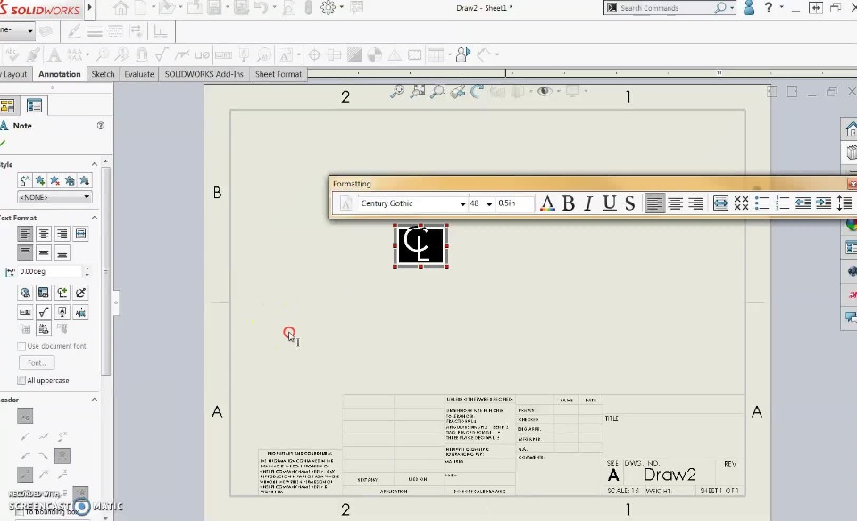Click the Options gear icon
The image size is (857, 521).
click(x=328, y=8)
